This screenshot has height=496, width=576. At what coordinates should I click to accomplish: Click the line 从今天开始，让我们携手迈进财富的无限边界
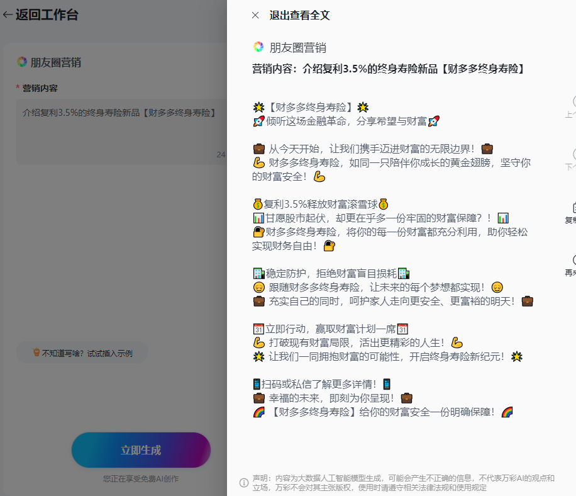click(373, 149)
